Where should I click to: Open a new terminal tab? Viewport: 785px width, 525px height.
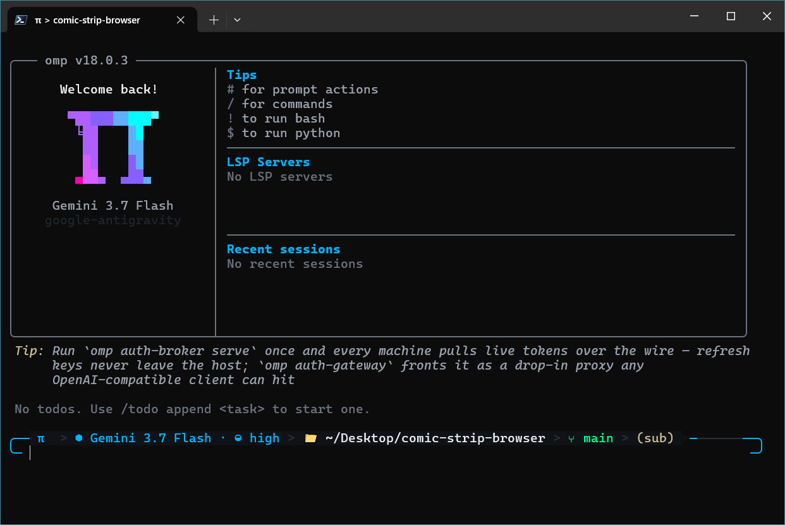[x=214, y=20]
